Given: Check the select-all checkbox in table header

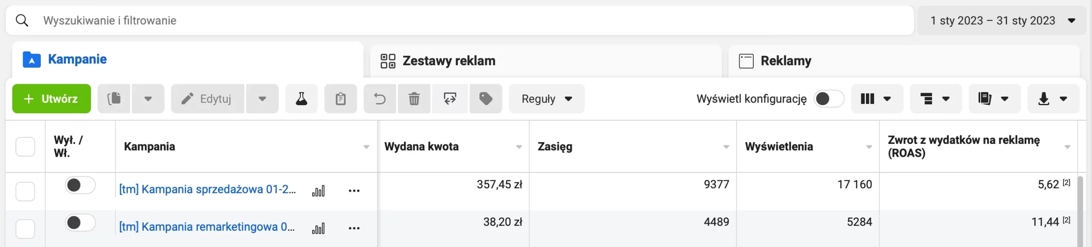Looking at the screenshot, I should click(26, 146).
